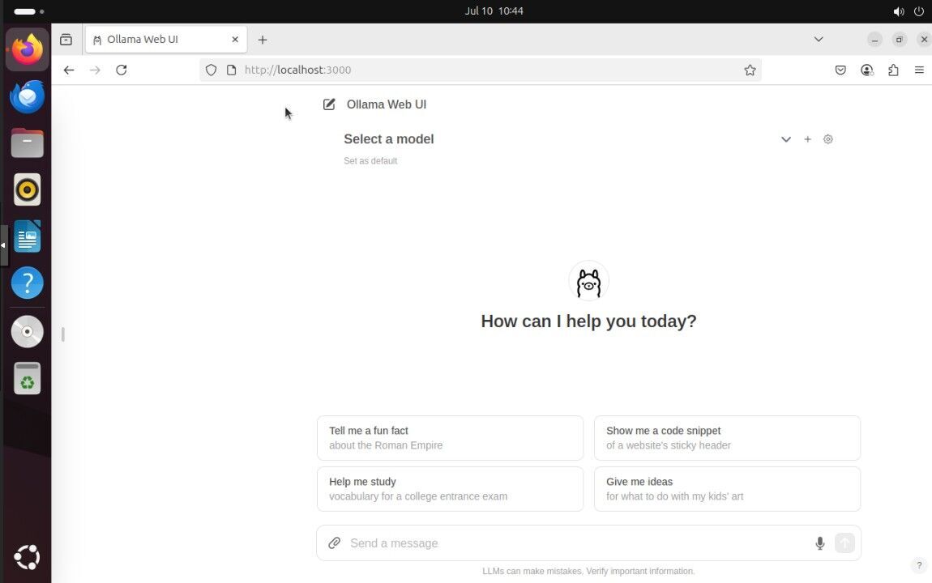Activate the microphone voice input icon
The image size is (932, 583).
pos(819,543)
